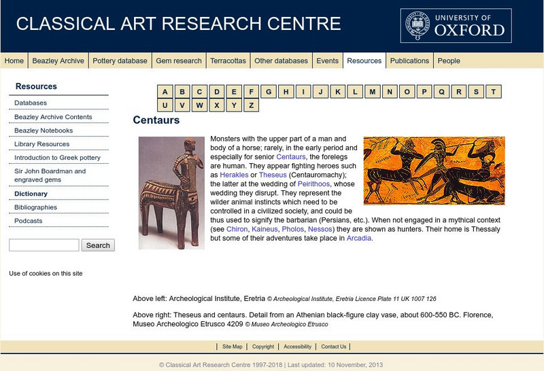Open entries starting with G
544x371 pixels.
coord(269,92)
